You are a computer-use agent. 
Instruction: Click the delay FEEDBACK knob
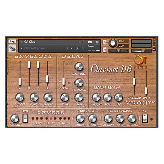tap(79, 83)
